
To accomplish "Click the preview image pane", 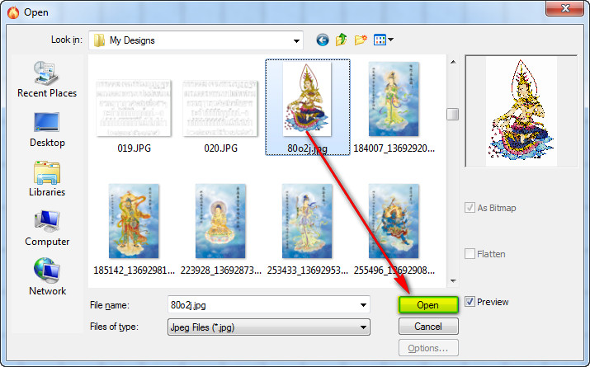I will (x=522, y=111).
